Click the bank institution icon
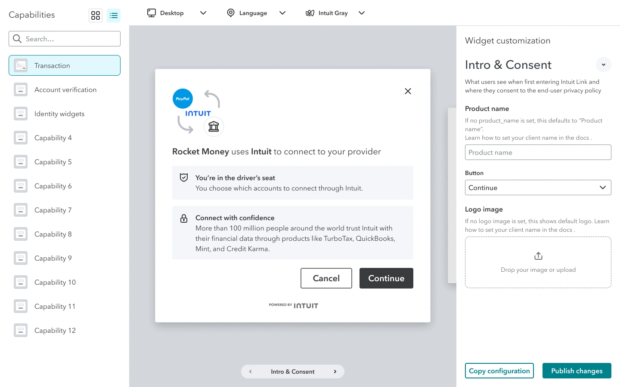The height and width of the screenshot is (387, 620). [x=214, y=126]
